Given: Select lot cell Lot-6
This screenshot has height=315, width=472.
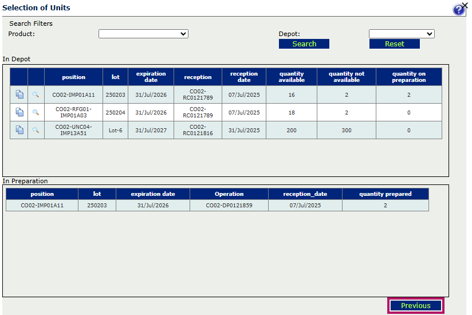Looking at the screenshot, I should [x=115, y=130].
